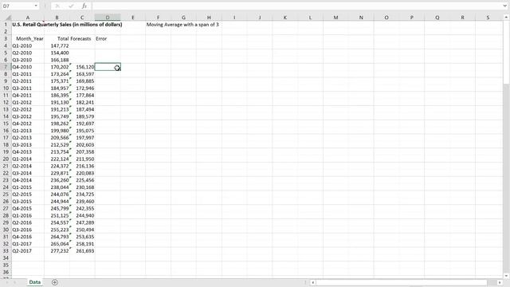Click the cell 'Q4-2010'

(x=22, y=67)
